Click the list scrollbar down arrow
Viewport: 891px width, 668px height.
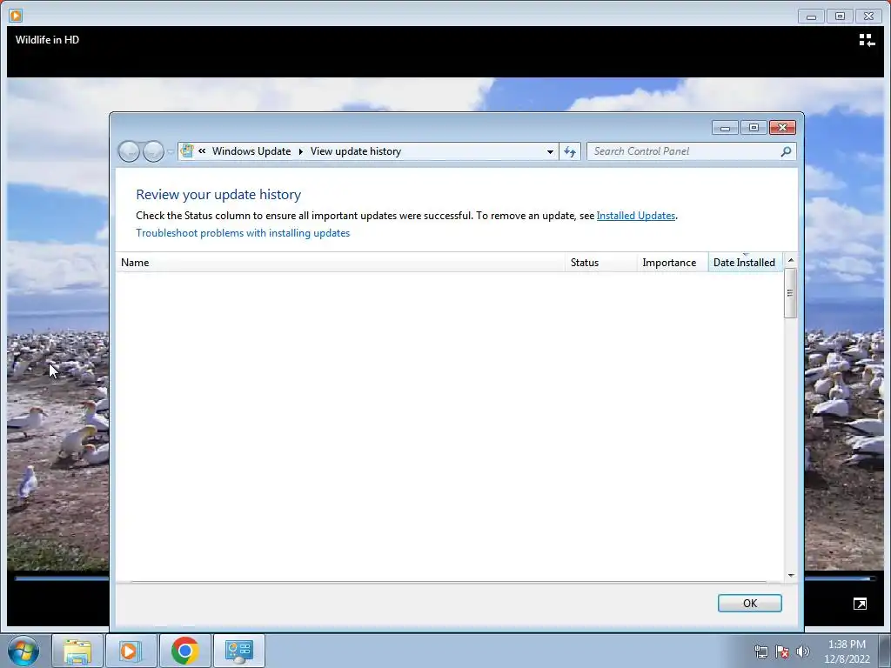[790, 576]
